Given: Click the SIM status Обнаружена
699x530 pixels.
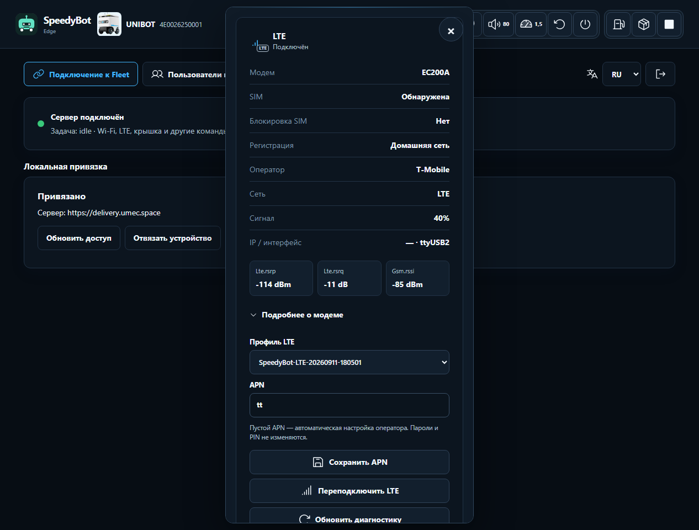Looking at the screenshot, I should click(x=425, y=97).
